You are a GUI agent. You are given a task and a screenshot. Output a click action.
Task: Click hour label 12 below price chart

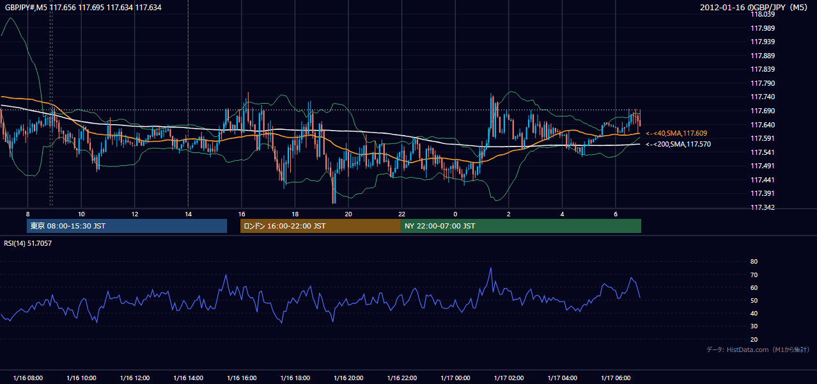tap(134, 214)
